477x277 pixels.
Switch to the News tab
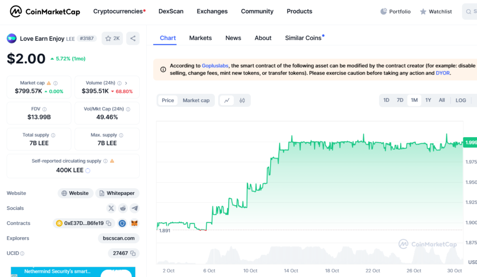(233, 38)
